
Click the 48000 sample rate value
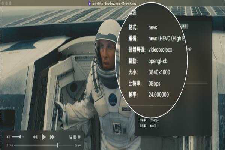pyautogui.click(x=153, y=126)
